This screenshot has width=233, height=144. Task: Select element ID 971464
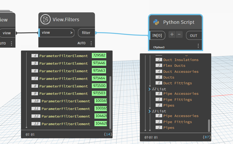[99, 78]
